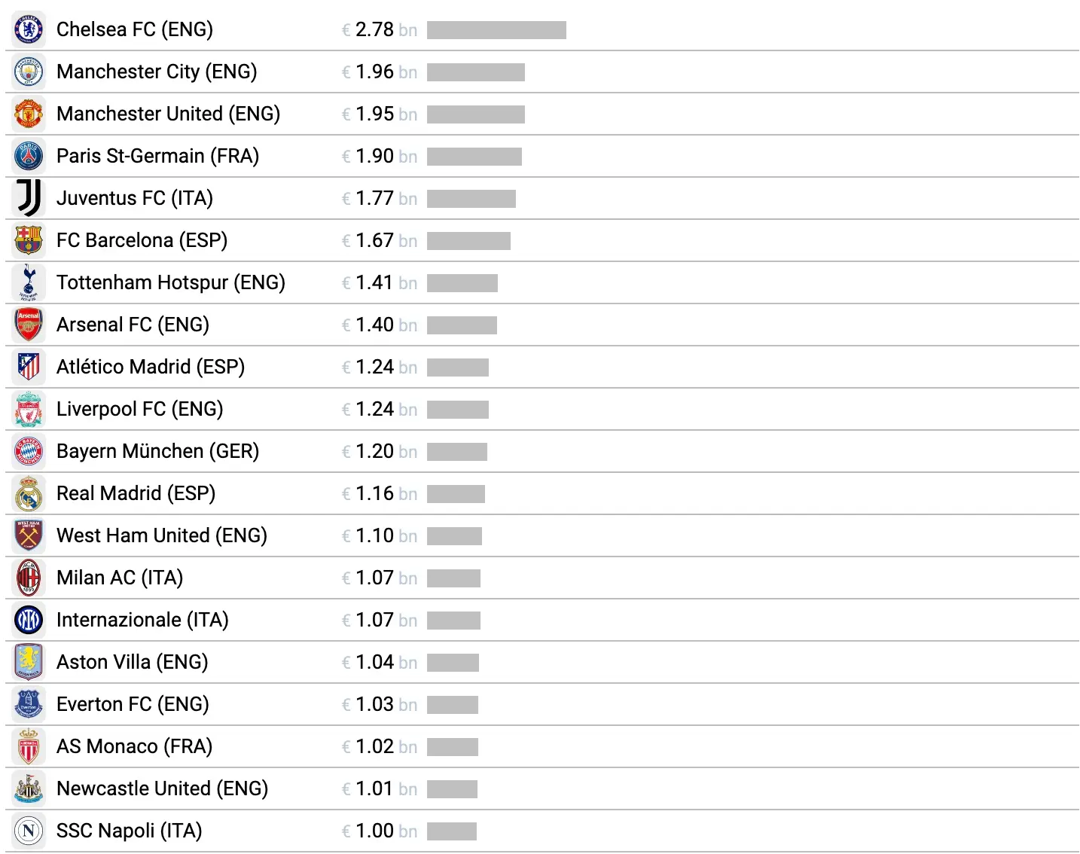Click the SSC Napoli logo
Image resolution: width=1080 pixels, height=854 pixels.
coord(29,831)
